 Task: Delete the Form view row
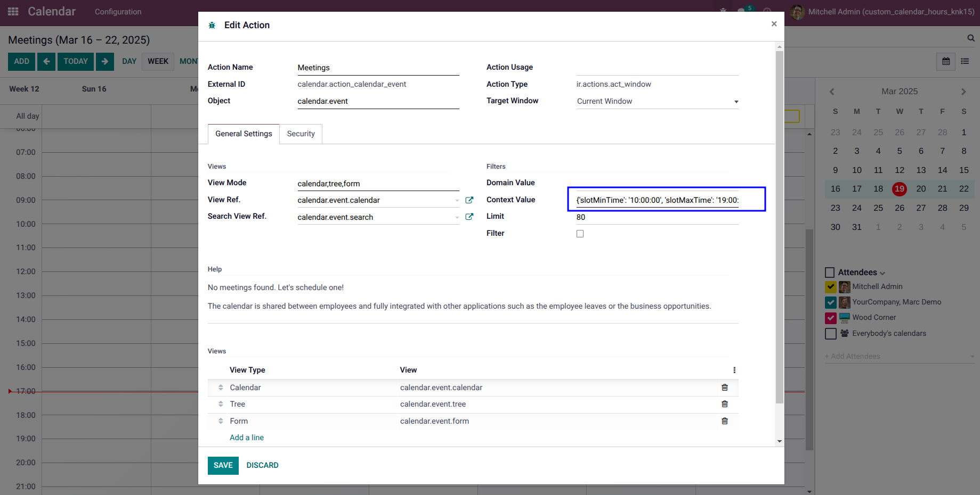[725, 421]
